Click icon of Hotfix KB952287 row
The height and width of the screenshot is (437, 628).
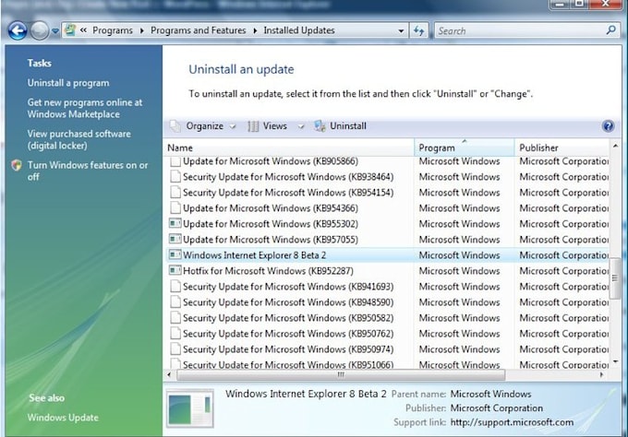pyautogui.click(x=175, y=270)
